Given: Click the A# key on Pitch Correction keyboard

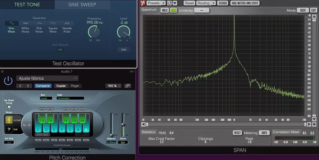Looking at the screenshot, I should pyautogui.click(x=82, y=119).
